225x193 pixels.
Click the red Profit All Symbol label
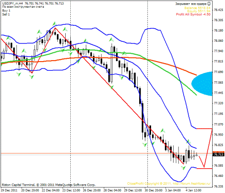coord(193,14)
